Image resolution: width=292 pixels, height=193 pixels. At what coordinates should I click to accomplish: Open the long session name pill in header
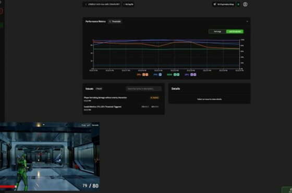(x=102, y=4)
